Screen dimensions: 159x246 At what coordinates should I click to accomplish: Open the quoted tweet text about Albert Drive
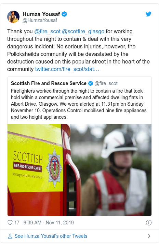tap(79, 104)
